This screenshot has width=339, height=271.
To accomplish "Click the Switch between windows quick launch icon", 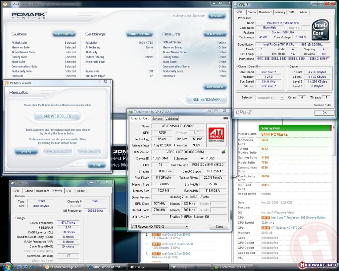I will (25, 267).
